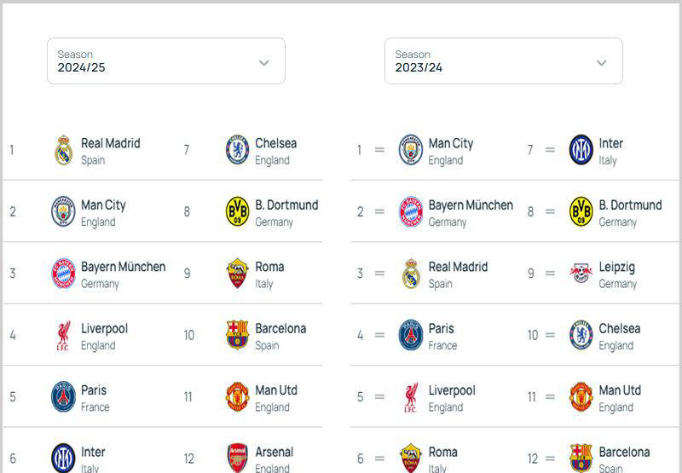The height and width of the screenshot is (473, 682).
Task: Click Roma crest in 2024/25 rankings
Action: pos(238,274)
